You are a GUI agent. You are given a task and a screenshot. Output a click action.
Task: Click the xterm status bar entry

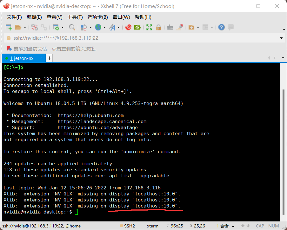[x=152, y=226]
